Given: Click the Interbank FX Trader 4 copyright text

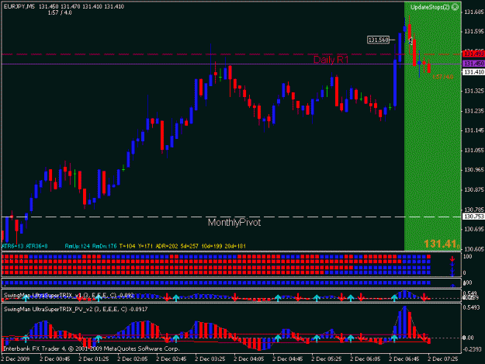Looking at the screenshot, I should 92,348.
